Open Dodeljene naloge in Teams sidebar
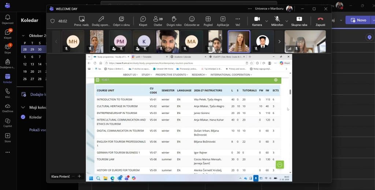 pos(7,64)
